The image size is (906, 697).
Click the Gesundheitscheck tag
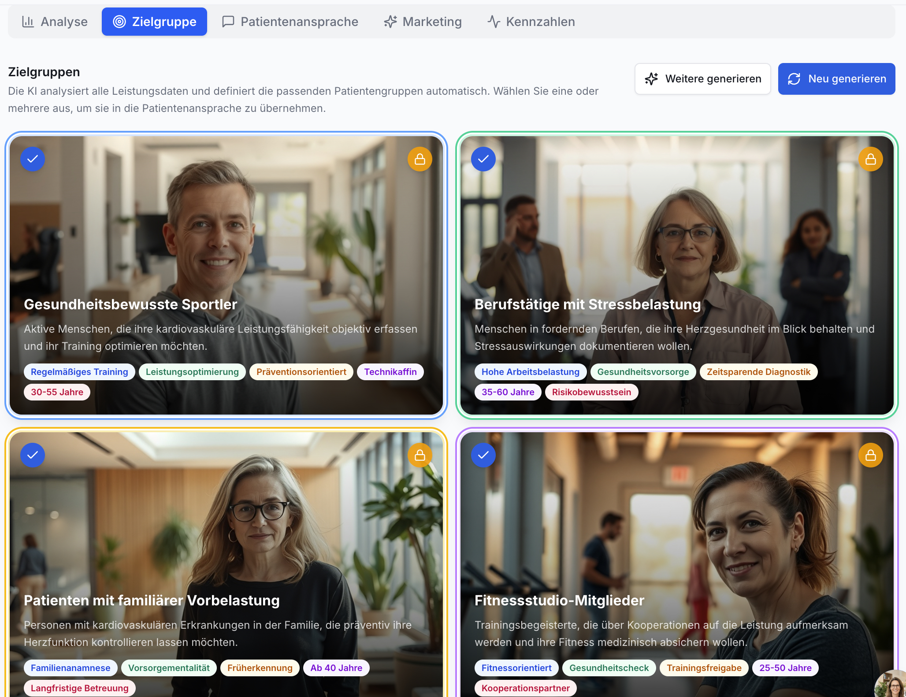(x=609, y=668)
